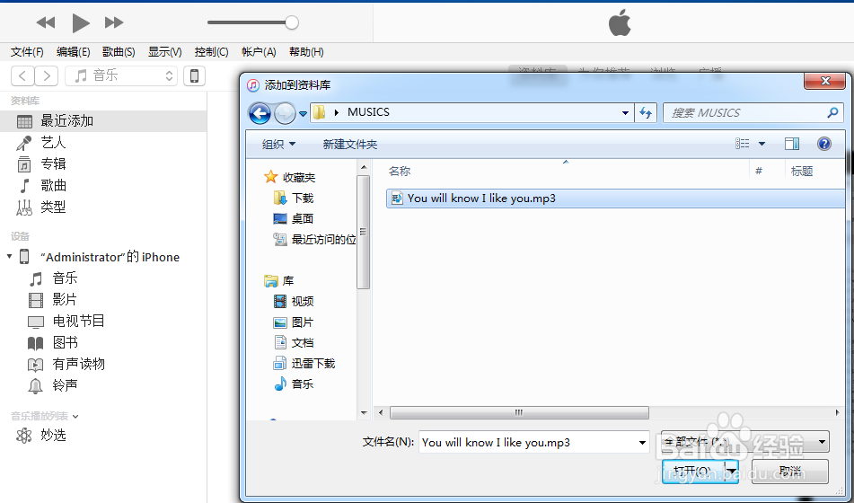Image resolution: width=854 pixels, height=503 pixels.
Task: Select file You will know I like you.mp3
Action: [615, 199]
